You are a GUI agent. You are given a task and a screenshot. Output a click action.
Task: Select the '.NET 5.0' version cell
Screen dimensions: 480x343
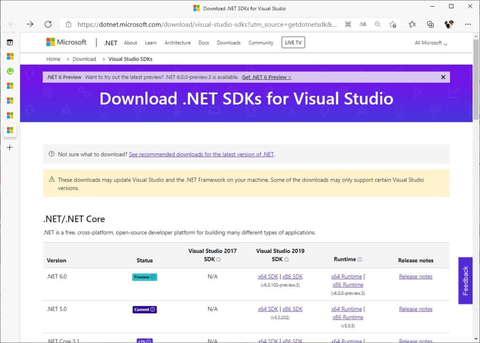pos(57,309)
